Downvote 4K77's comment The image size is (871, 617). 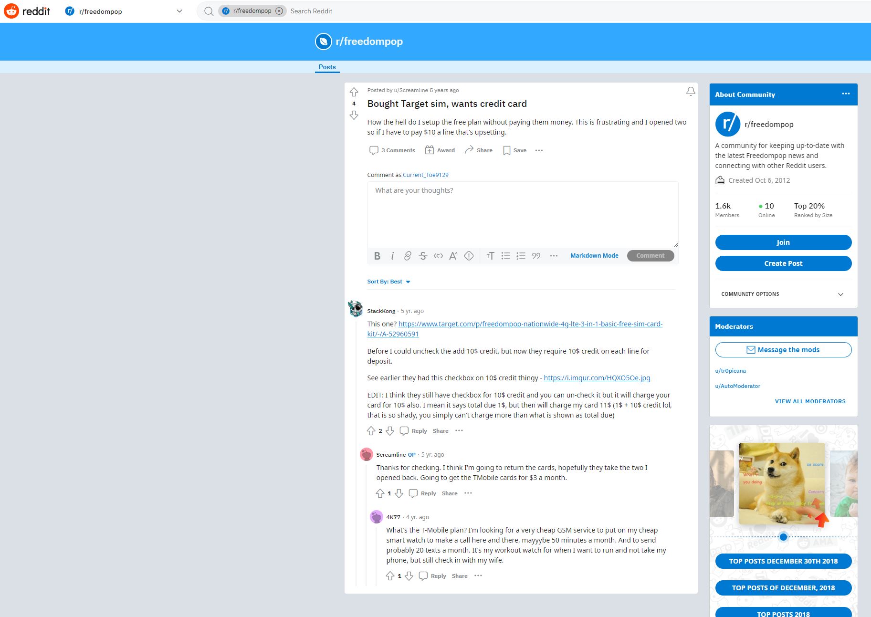(x=409, y=576)
